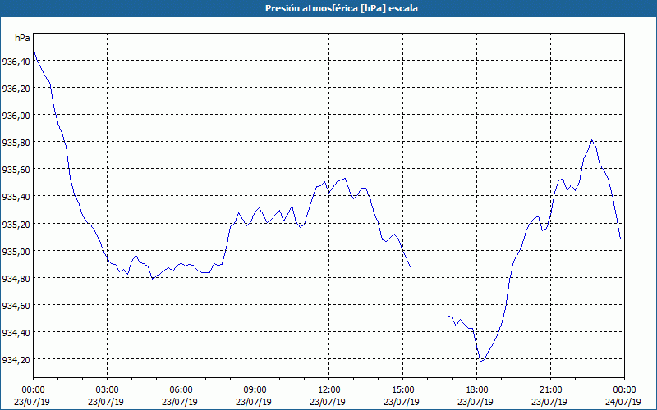The image size is (657, 410).
Task: Click the 12:00 time axis label
Action: pos(329,390)
